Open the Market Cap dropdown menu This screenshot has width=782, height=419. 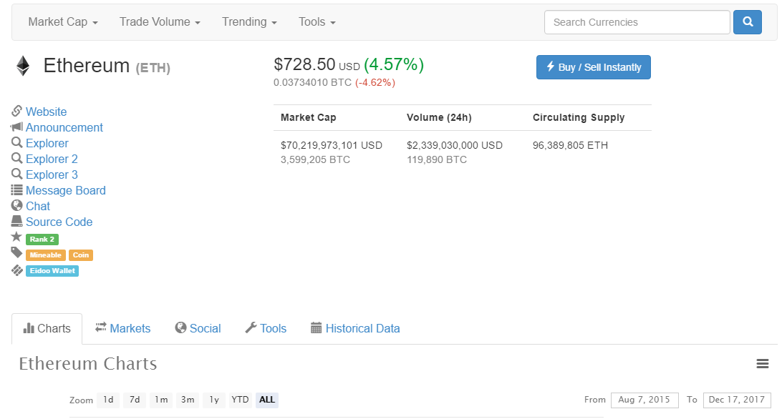pos(63,22)
